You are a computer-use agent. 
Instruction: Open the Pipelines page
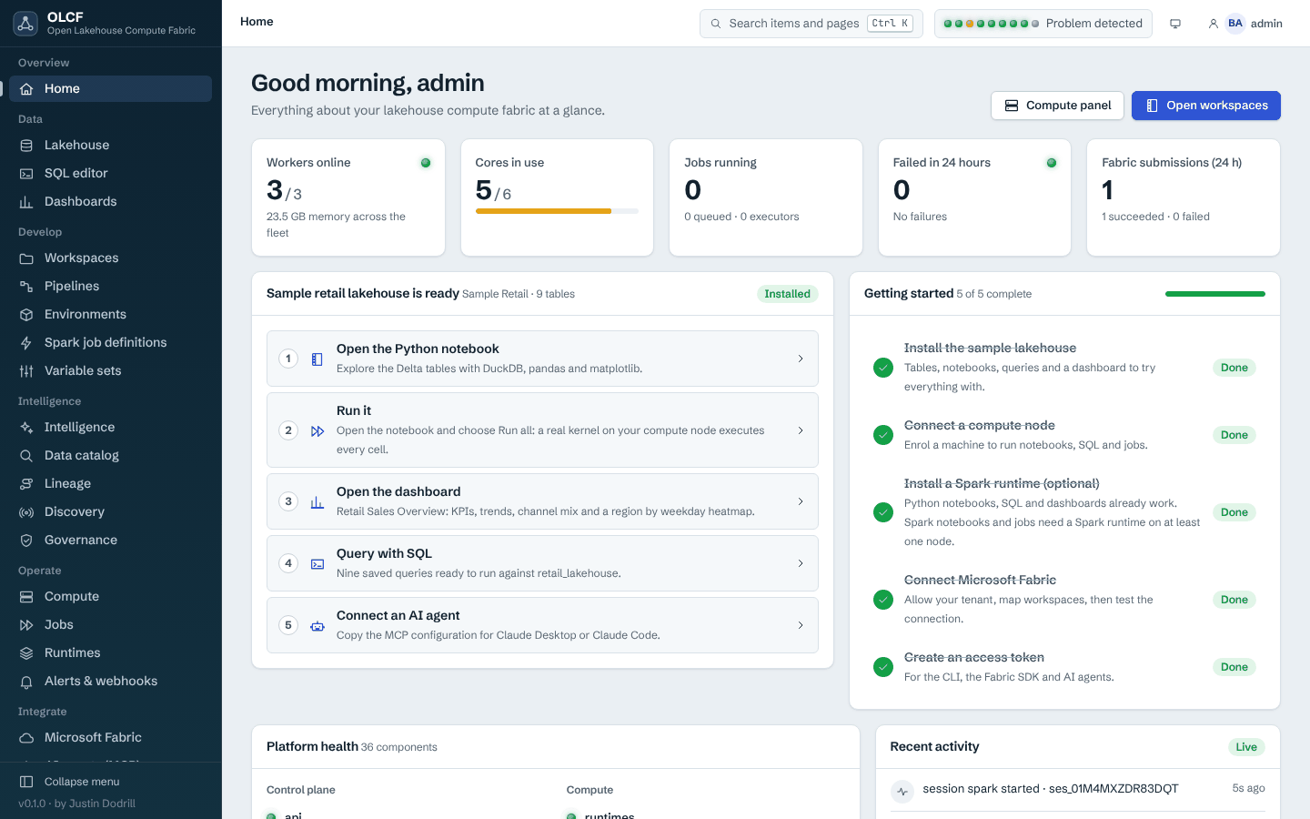pyautogui.click(x=110, y=286)
